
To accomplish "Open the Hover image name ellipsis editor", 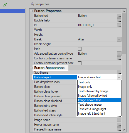I will pos(119,125).
